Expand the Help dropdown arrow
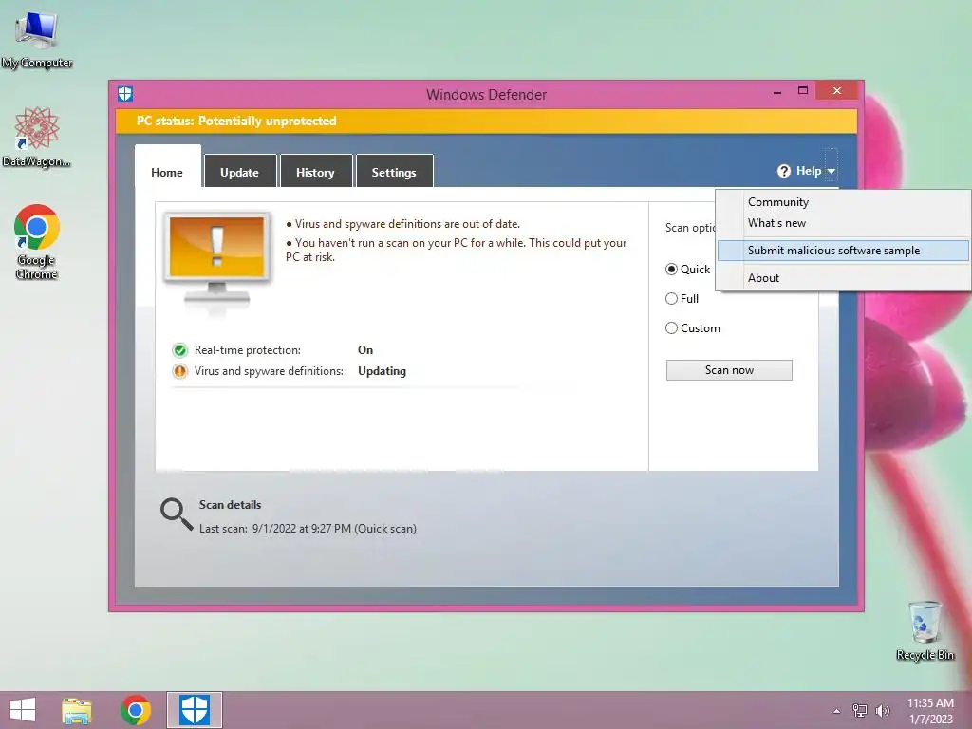This screenshot has height=729, width=972. [832, 171]
